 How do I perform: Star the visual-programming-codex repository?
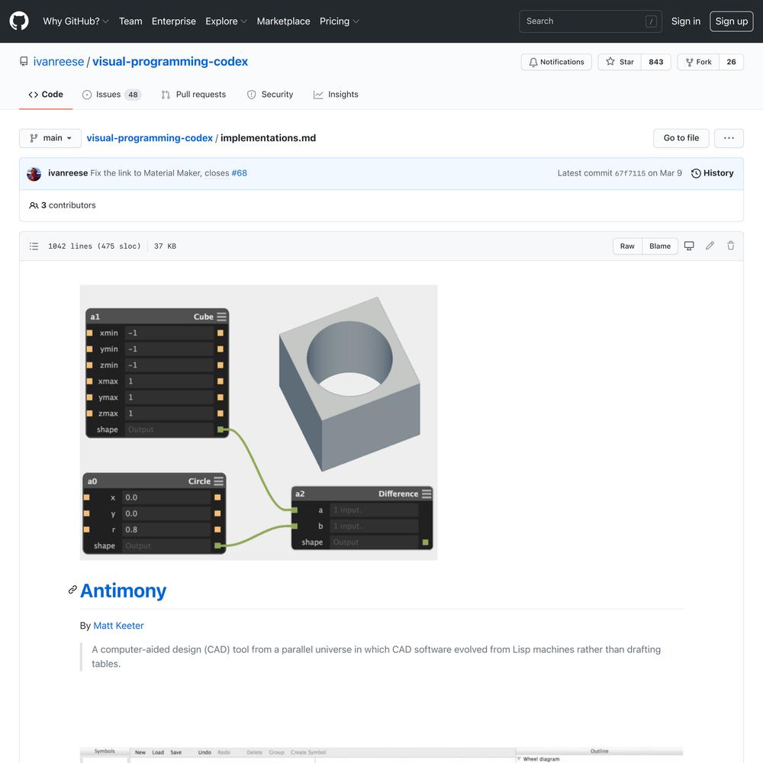[620, 62]
